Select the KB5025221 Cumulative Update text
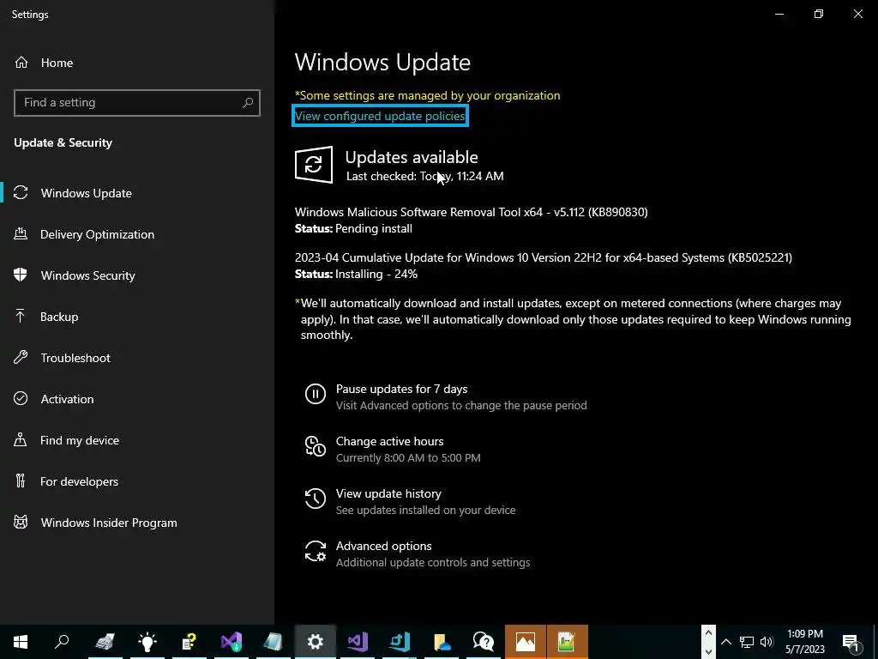 [543, 257]
